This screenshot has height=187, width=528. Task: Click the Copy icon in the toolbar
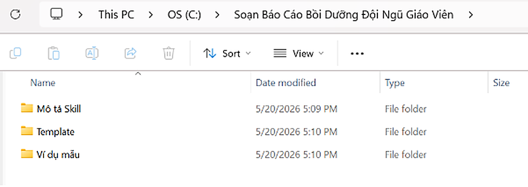[16, 53]
